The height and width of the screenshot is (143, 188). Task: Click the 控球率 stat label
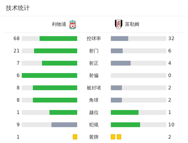point(94,39)
